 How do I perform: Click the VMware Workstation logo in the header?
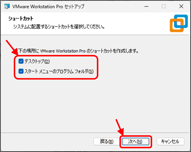[179, 23]
